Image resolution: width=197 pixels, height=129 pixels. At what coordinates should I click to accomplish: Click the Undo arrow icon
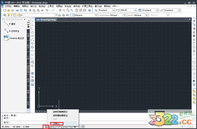tap(47, 10)
